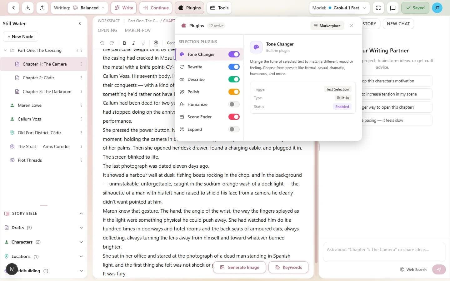This screenshot has width=450, height=281.
Task: Click the mention icon in the formatting toolbar
Action: tap(156, 43)
